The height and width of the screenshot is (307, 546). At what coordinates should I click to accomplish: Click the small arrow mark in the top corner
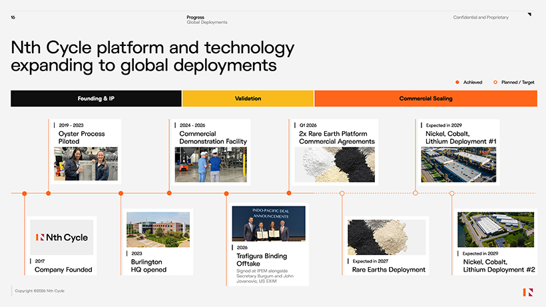pos(529,15)
